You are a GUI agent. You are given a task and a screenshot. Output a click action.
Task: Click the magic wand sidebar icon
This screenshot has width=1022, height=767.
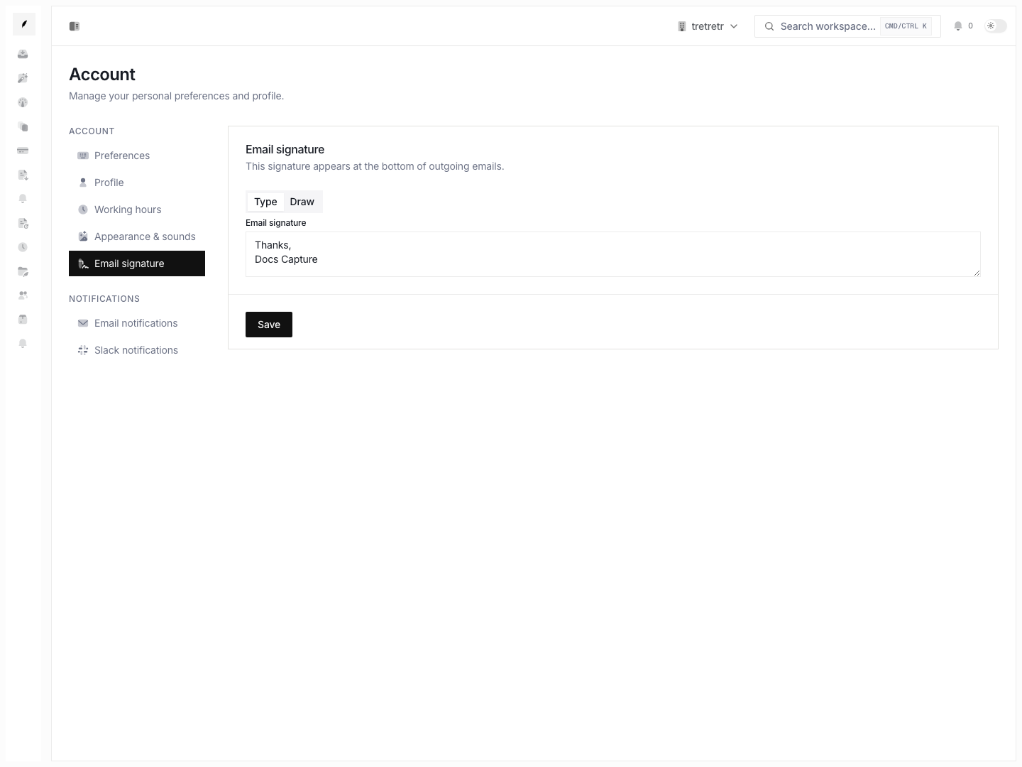(23, 78)
